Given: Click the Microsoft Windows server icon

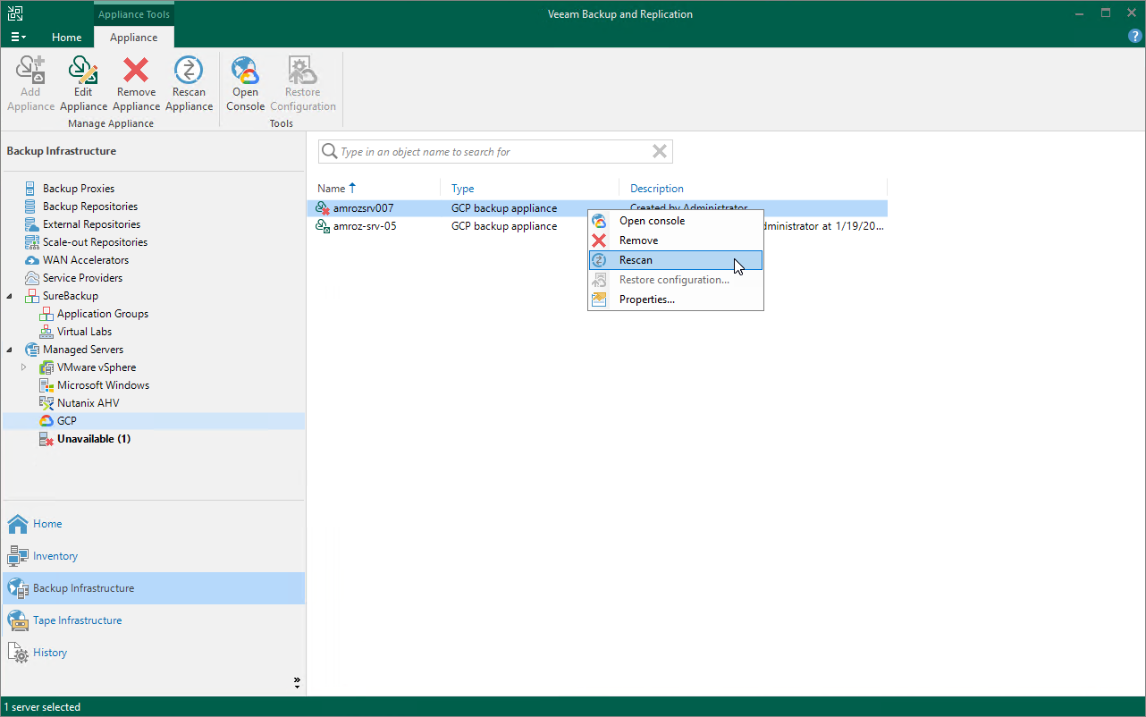Looking at the screenshot, I should click(46, 385).
